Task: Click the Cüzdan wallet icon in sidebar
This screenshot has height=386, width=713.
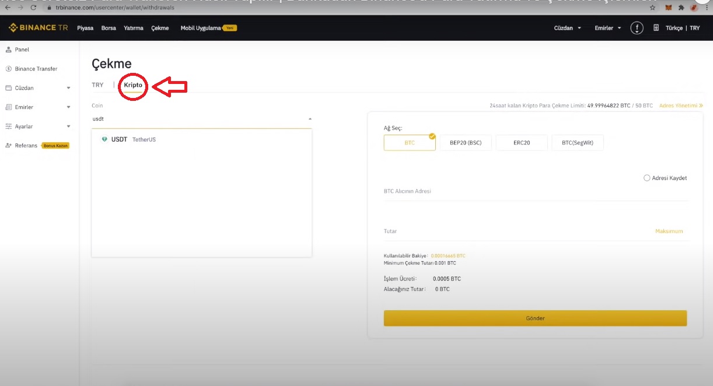Action: [x=8, y=88]
